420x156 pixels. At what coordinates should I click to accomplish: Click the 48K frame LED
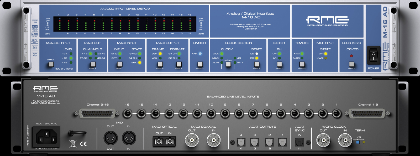[x=160, y=58]
